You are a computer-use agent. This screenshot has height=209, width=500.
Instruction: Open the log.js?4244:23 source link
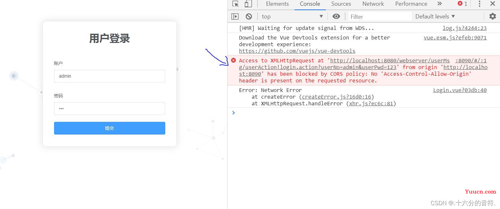(465, 28)
